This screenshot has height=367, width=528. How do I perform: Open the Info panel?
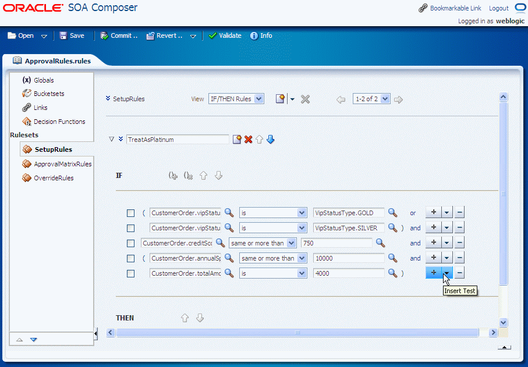point(261,35)
